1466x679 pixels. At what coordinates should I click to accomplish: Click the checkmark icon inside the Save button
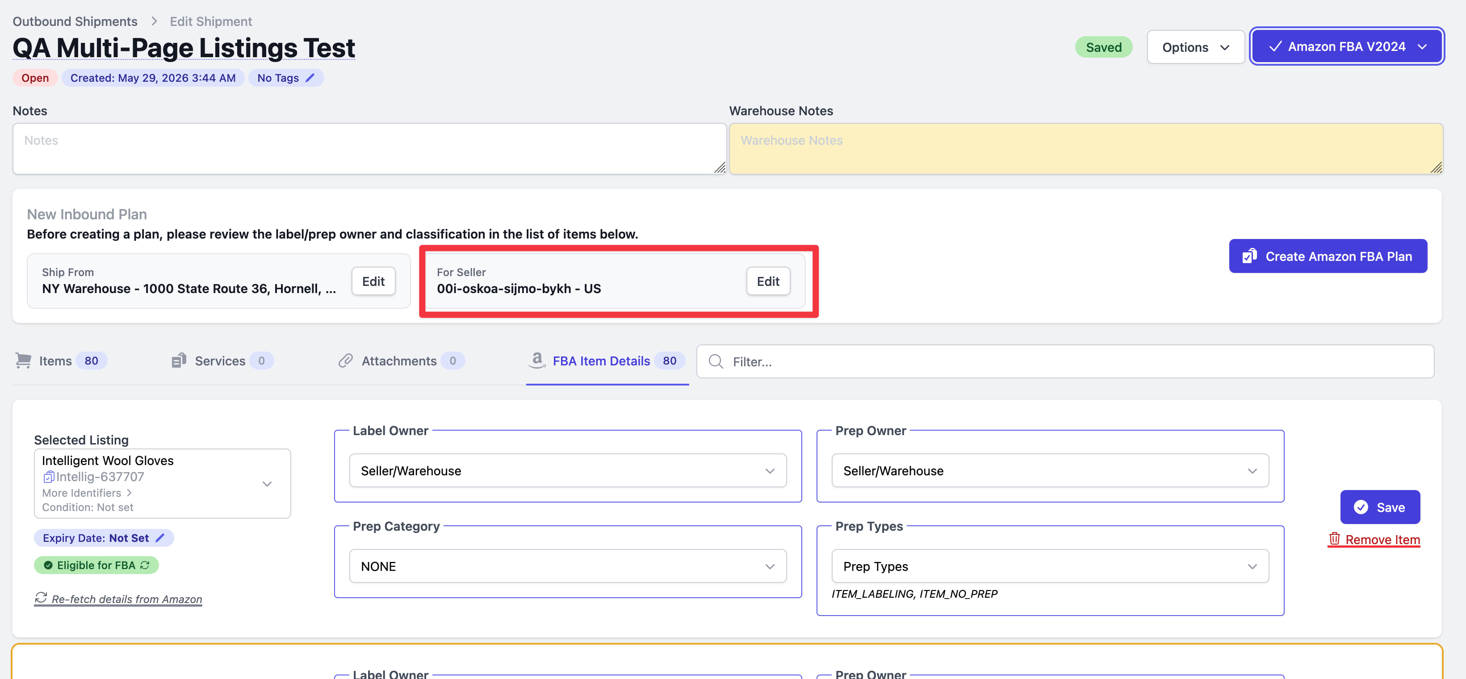(x=1361, y=507)
